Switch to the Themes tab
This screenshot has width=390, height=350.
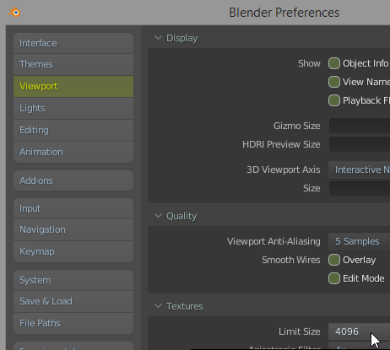tap(73, 64)
